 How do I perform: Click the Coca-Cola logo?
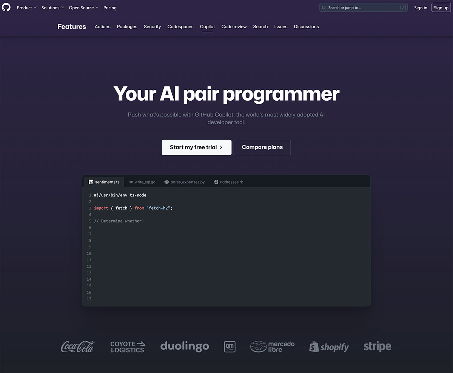click(78, 347)
